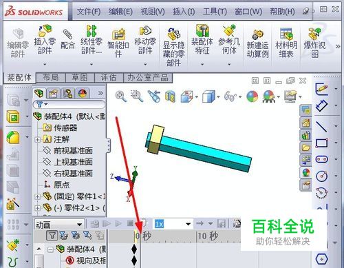Open the 窗口(W) menu

pos(248,11)
